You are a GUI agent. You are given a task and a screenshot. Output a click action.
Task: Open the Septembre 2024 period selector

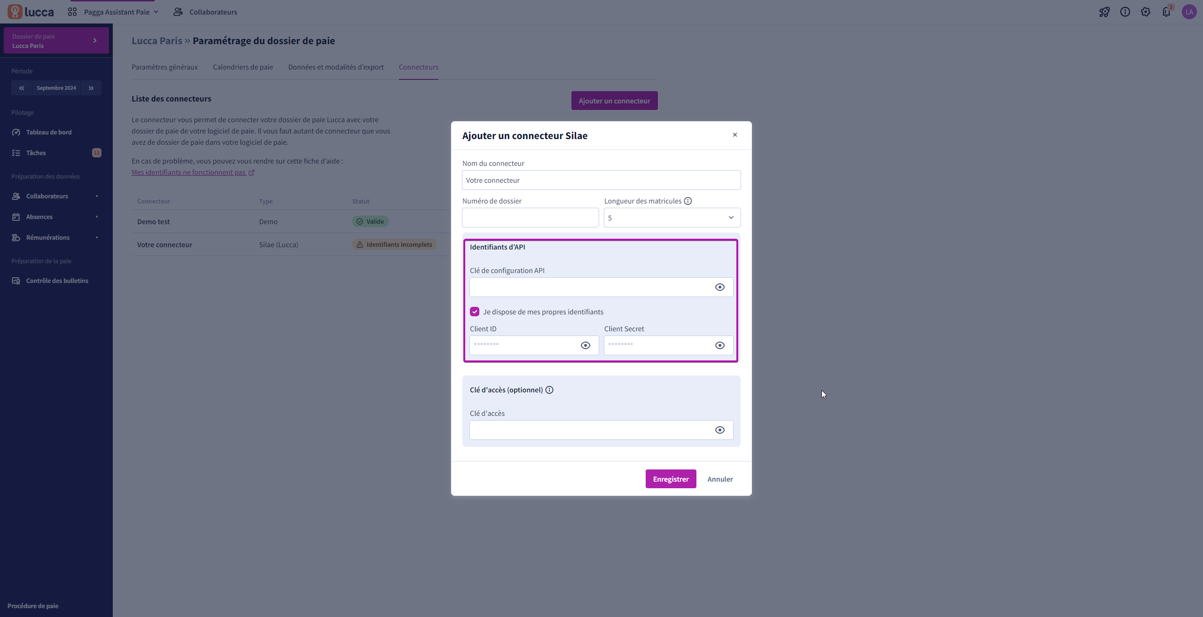coord(56,88)
